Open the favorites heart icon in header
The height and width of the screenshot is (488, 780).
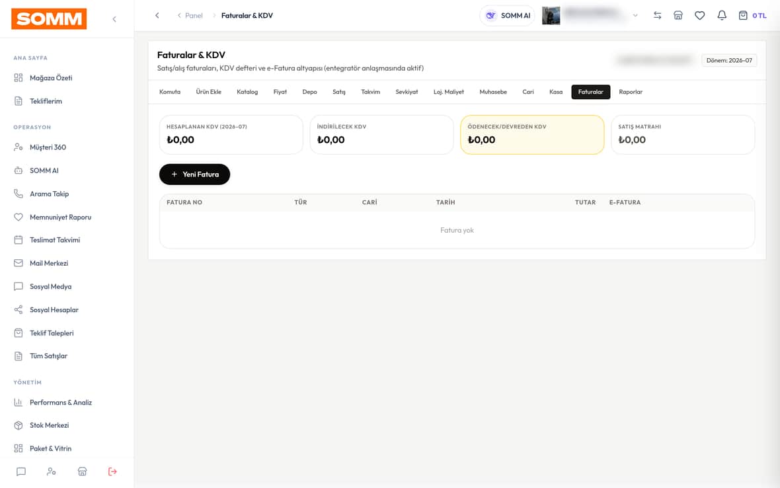699,15
